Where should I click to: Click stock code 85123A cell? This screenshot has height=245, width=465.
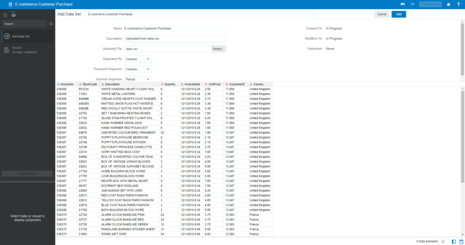click(x=89, y=89)
